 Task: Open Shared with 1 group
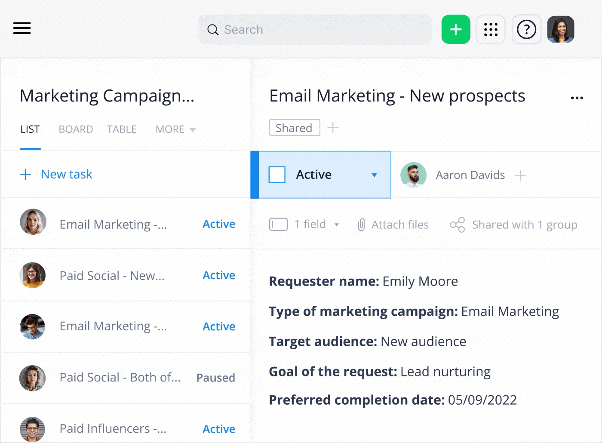pos(525,225)
